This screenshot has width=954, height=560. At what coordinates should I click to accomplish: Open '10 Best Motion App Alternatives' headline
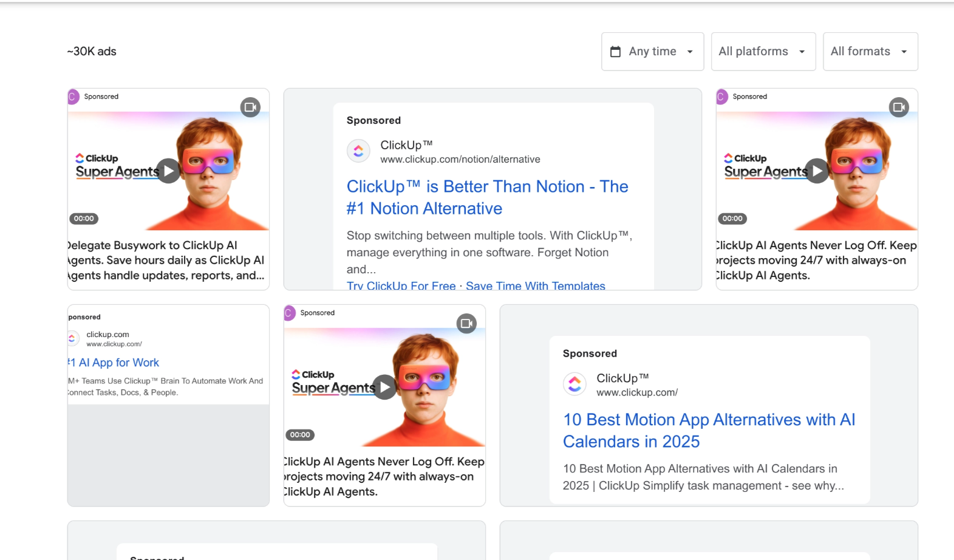coord(709,431)
